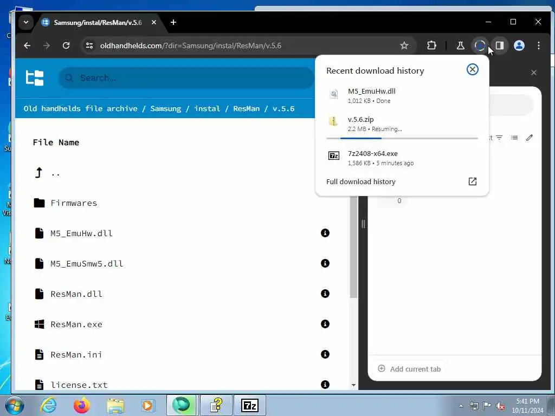Image resolution: width=555 pixels, height=416 pixels.
Task: Switch side panel list view icon
Action: tap(514, 138)
